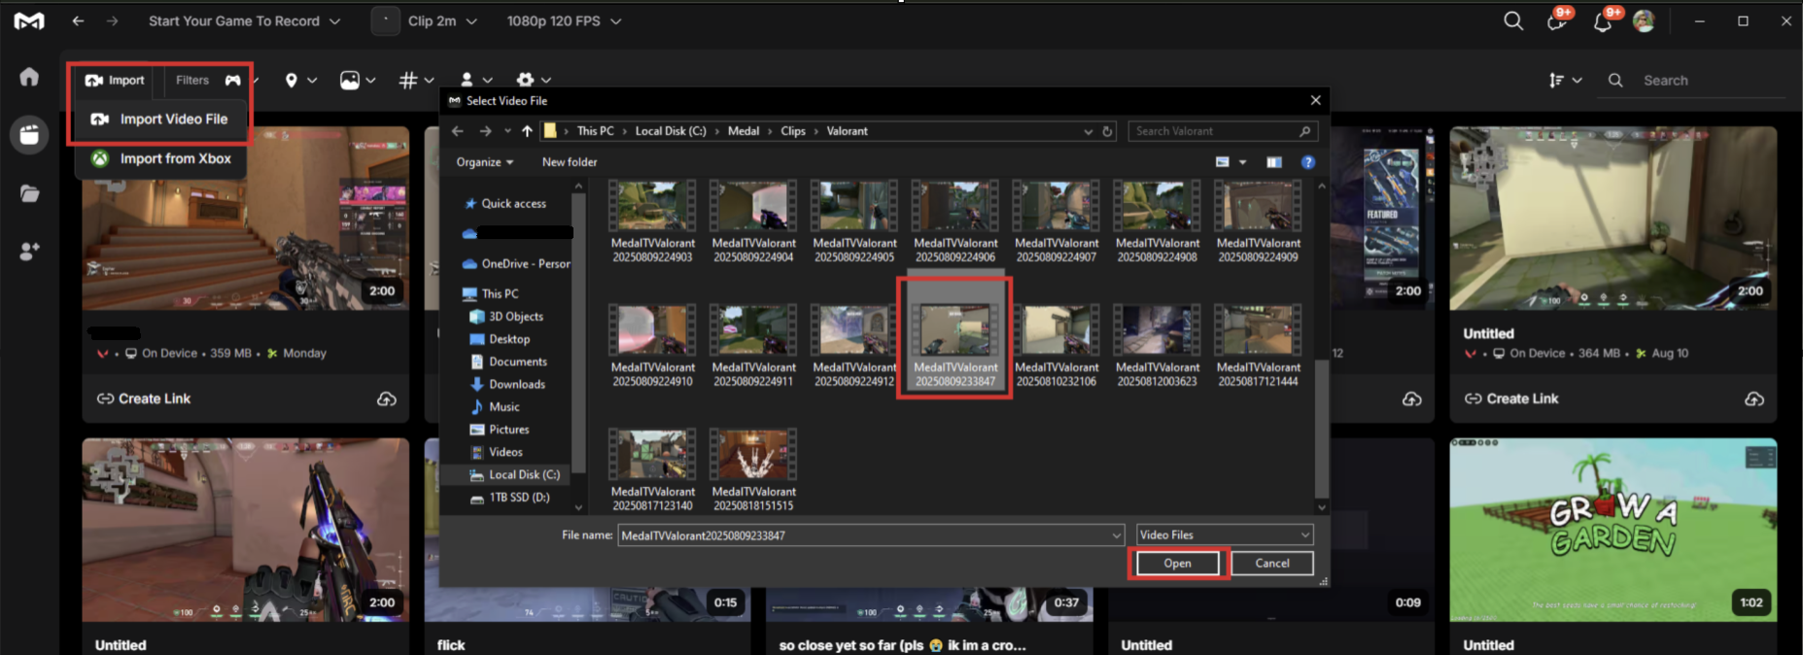Click the Import button
The image size is (1803, 655).
(x=115, y=80)
